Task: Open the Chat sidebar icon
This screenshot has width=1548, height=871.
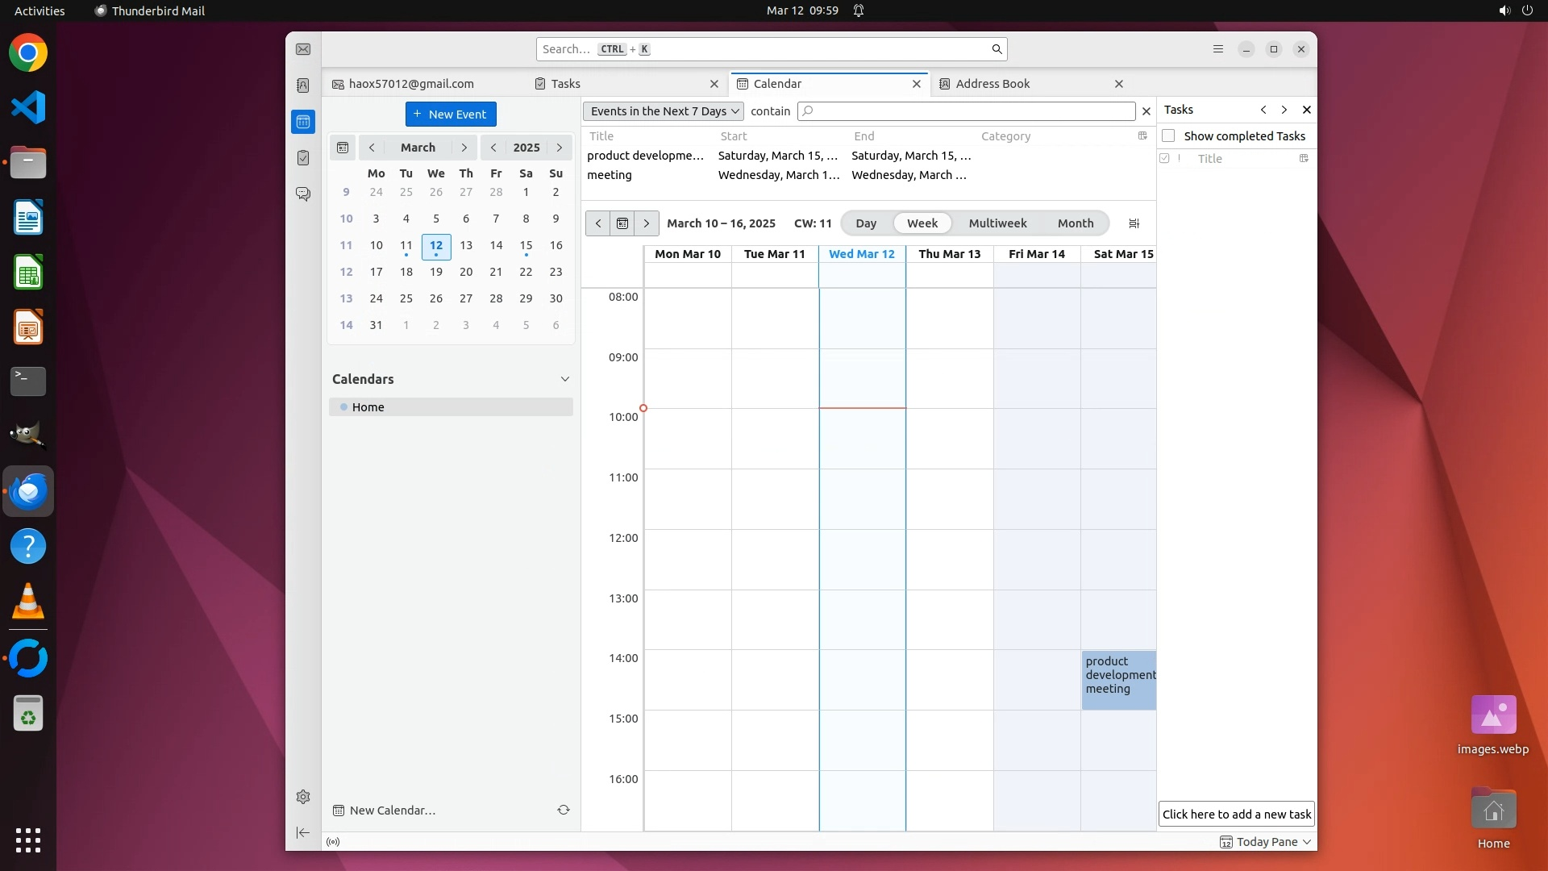Action: click(303, 194)
